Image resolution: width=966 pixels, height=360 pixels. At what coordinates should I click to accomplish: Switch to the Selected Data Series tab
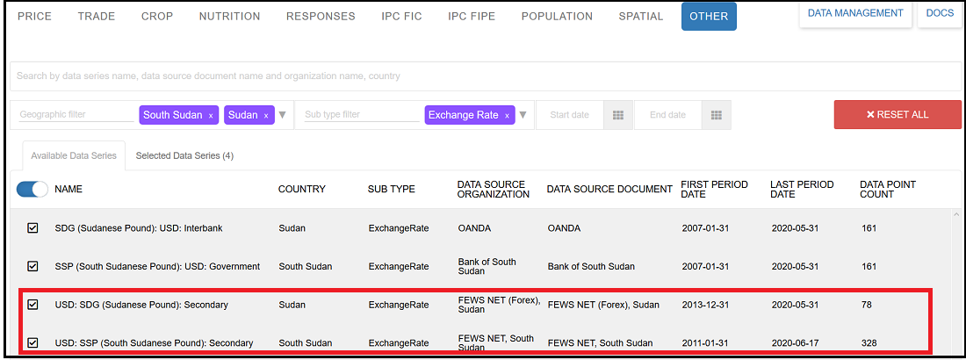[184, 155]
